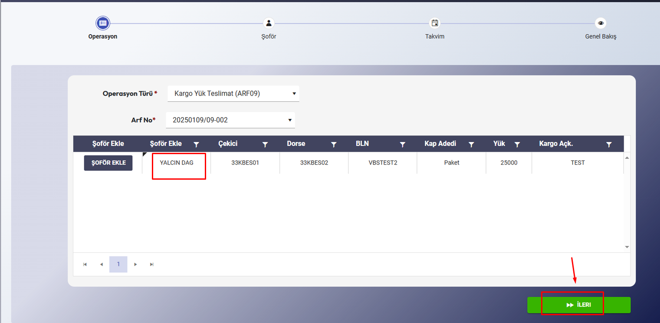This screenshot has height=323, width=660.
Task: Open filter for Kargo Açk. column
Action: (x=609, y=144)
